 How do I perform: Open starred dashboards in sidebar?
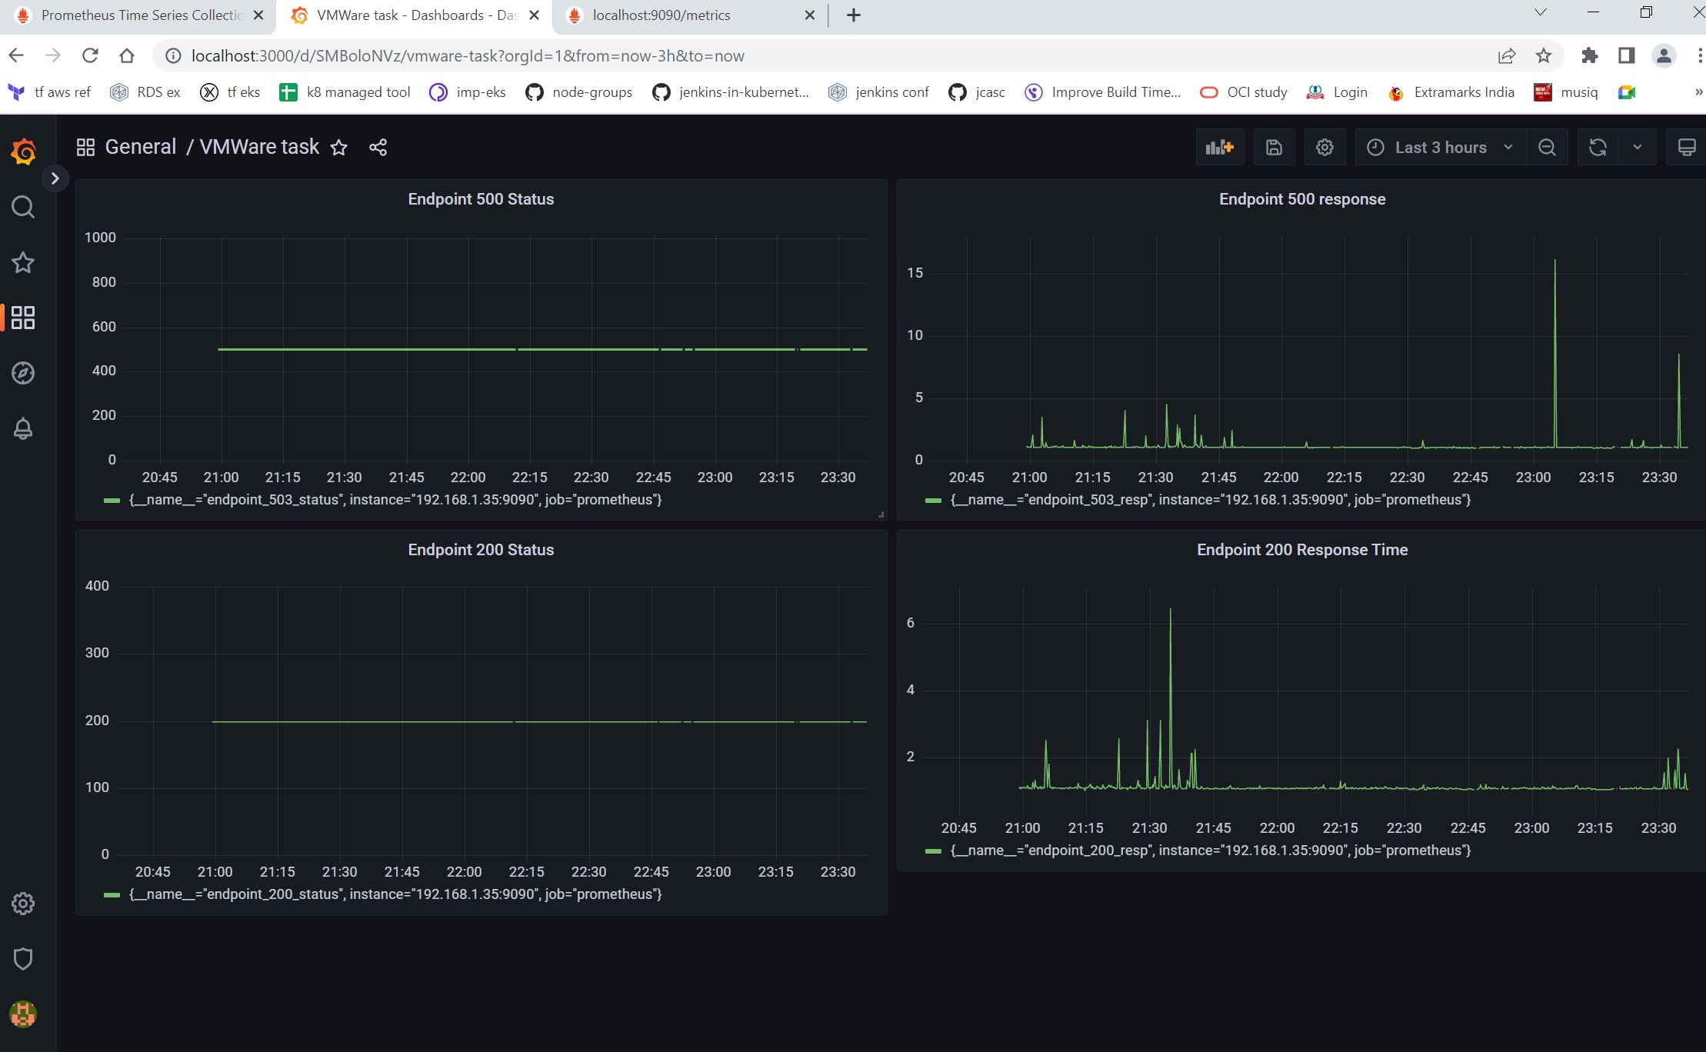23,262
